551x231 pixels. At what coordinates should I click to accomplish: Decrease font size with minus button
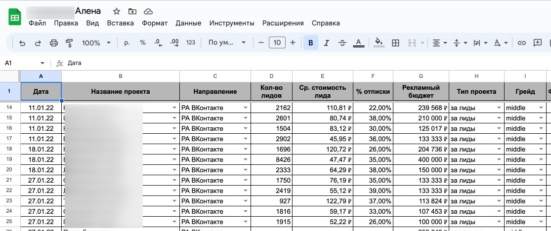(261, 43)
